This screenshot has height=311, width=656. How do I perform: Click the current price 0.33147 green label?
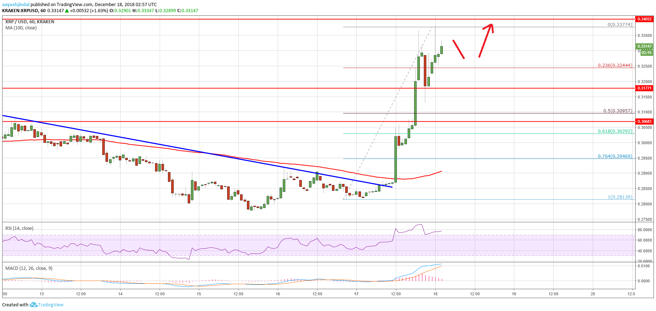644,46
